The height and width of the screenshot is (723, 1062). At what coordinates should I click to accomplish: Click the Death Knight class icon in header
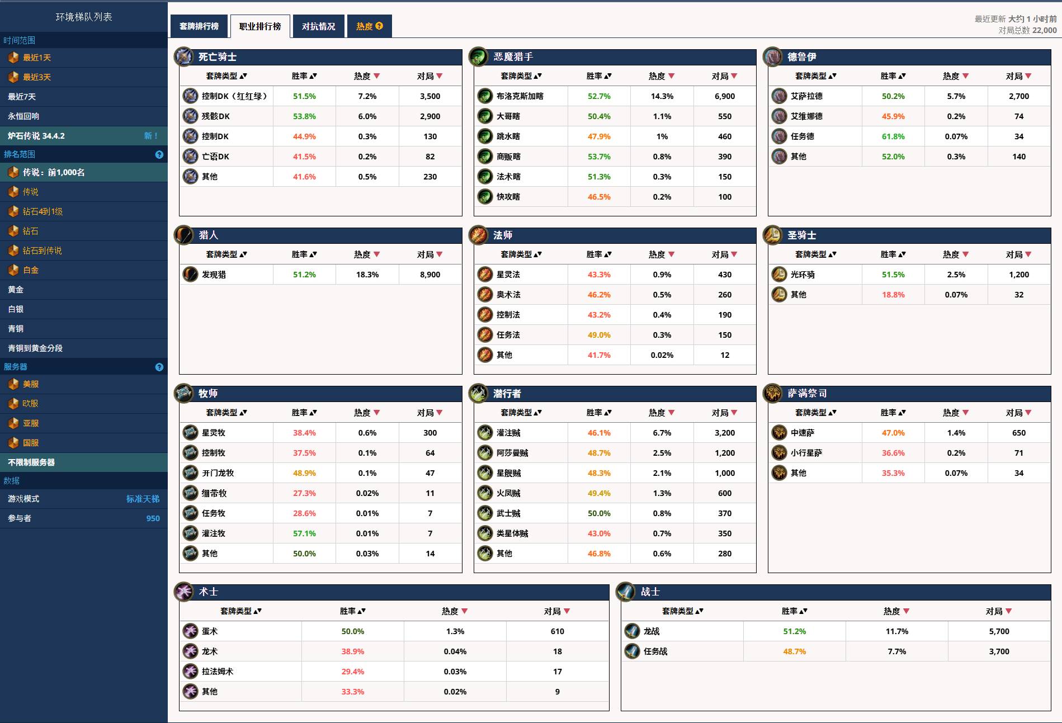(184, 57)
